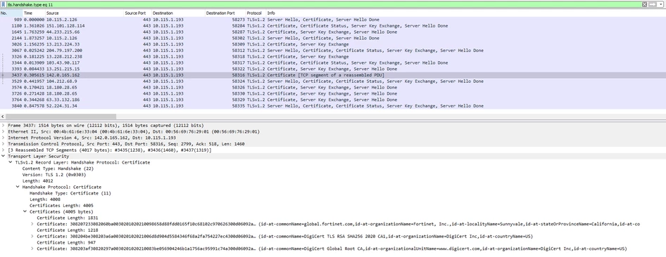Collapse the Transport Layer Security section
The height and width of the screenshot is (257, 666).
click(4, 156)
